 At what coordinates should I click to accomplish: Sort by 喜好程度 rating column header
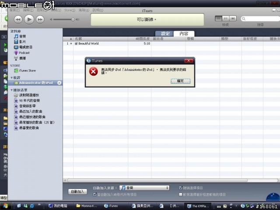[252, 39]
